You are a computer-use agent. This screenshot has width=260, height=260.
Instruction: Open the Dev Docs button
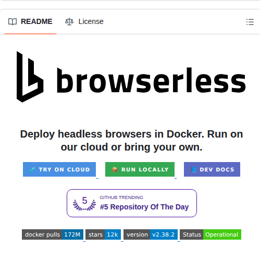click(x=212, y=169)
